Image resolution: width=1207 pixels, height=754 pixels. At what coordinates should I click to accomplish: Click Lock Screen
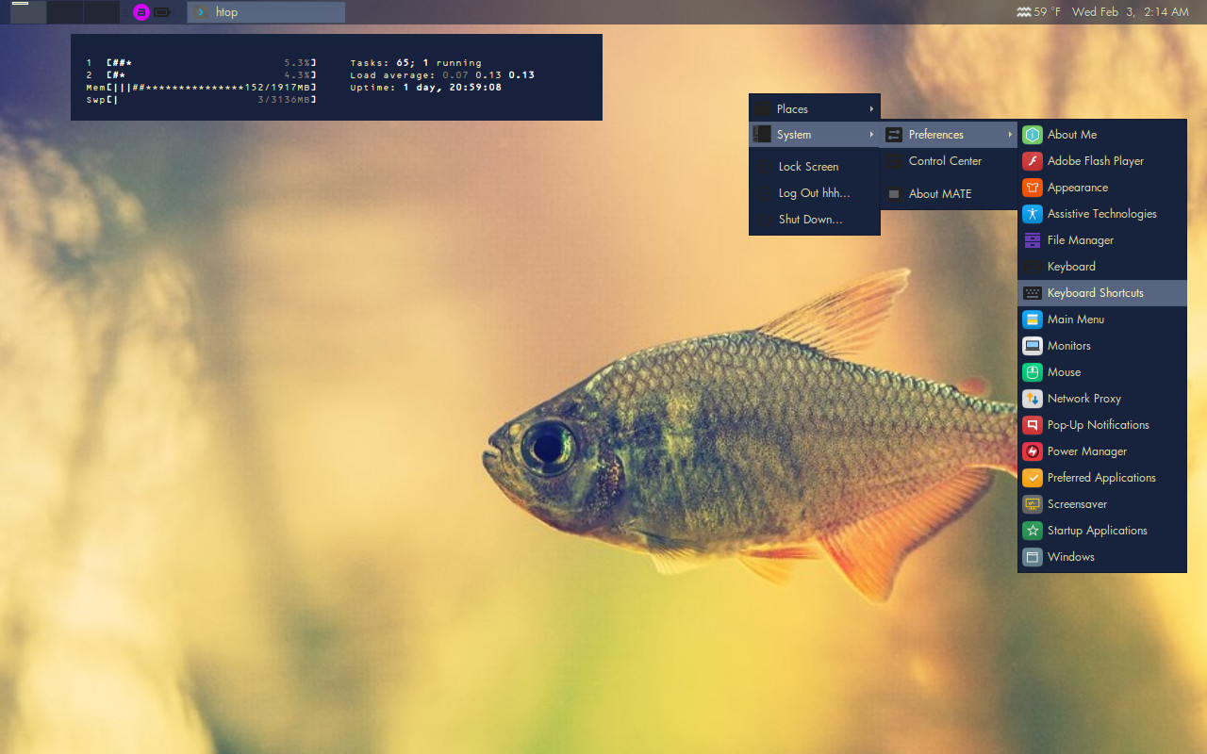coord(808,166)
